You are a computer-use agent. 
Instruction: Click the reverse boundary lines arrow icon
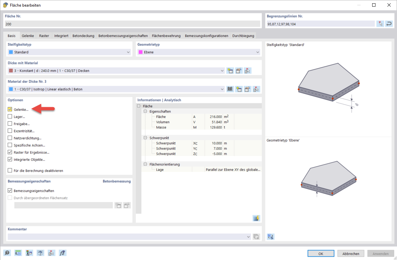coord(389,23)
